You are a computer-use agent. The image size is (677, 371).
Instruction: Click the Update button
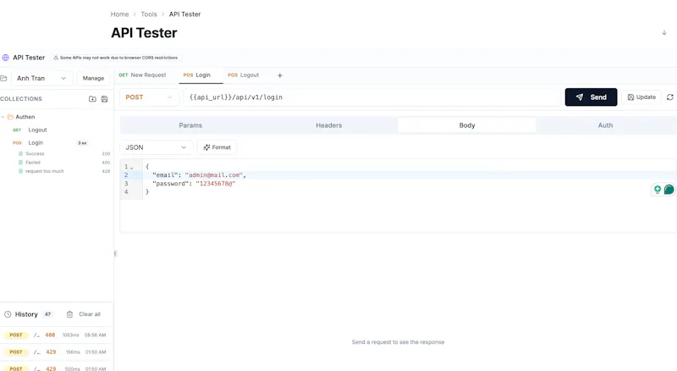coord(641,97)
